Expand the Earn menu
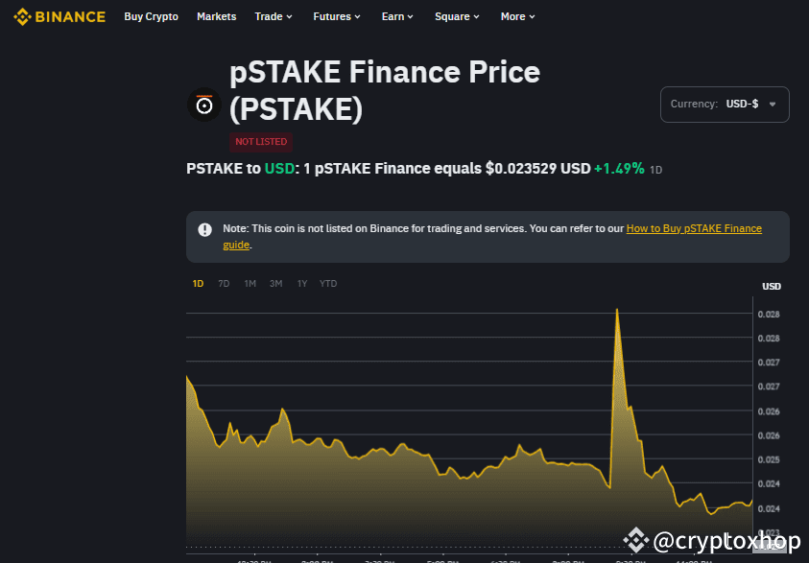The image size is (809, 563). (397, 16)
